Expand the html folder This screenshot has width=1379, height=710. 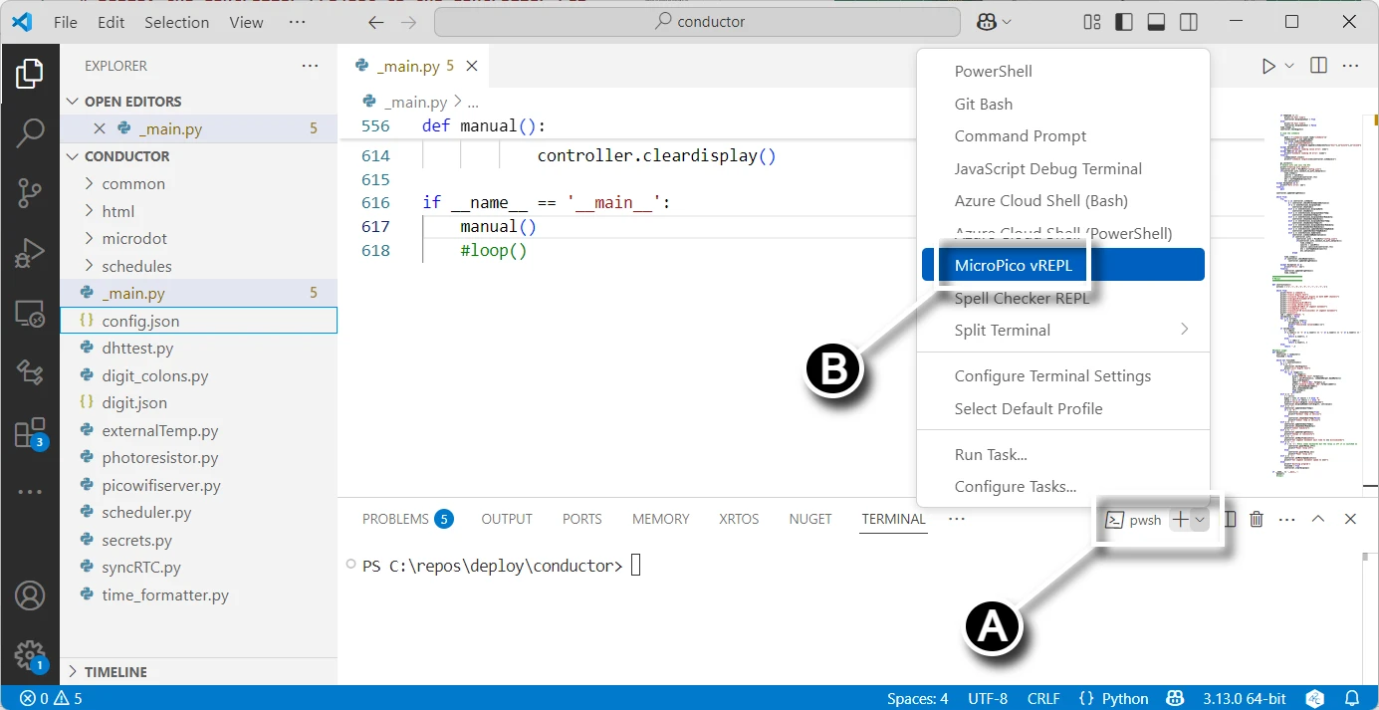tap(199, 211)
